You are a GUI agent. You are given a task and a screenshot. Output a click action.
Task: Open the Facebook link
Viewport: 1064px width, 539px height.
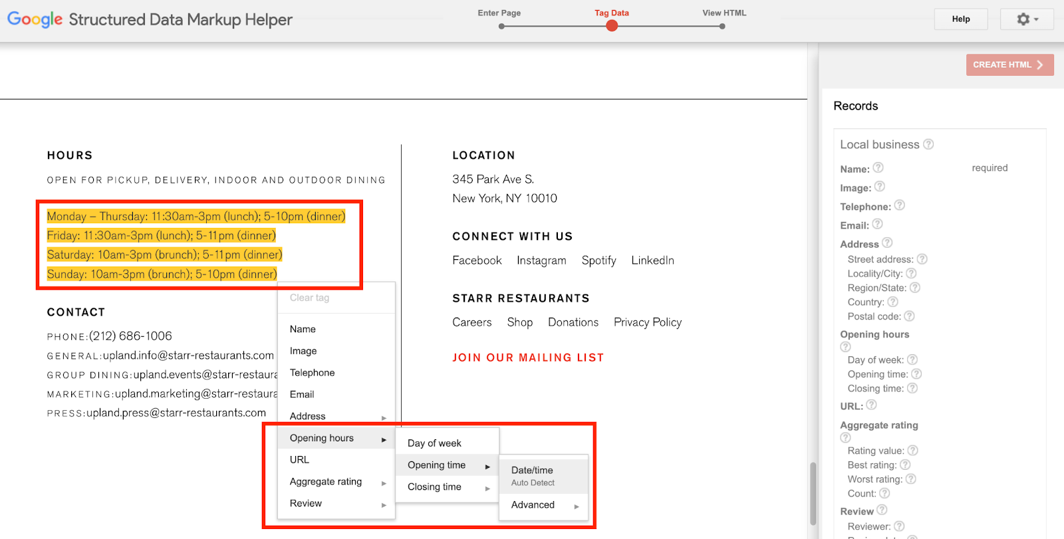point(477,261)
